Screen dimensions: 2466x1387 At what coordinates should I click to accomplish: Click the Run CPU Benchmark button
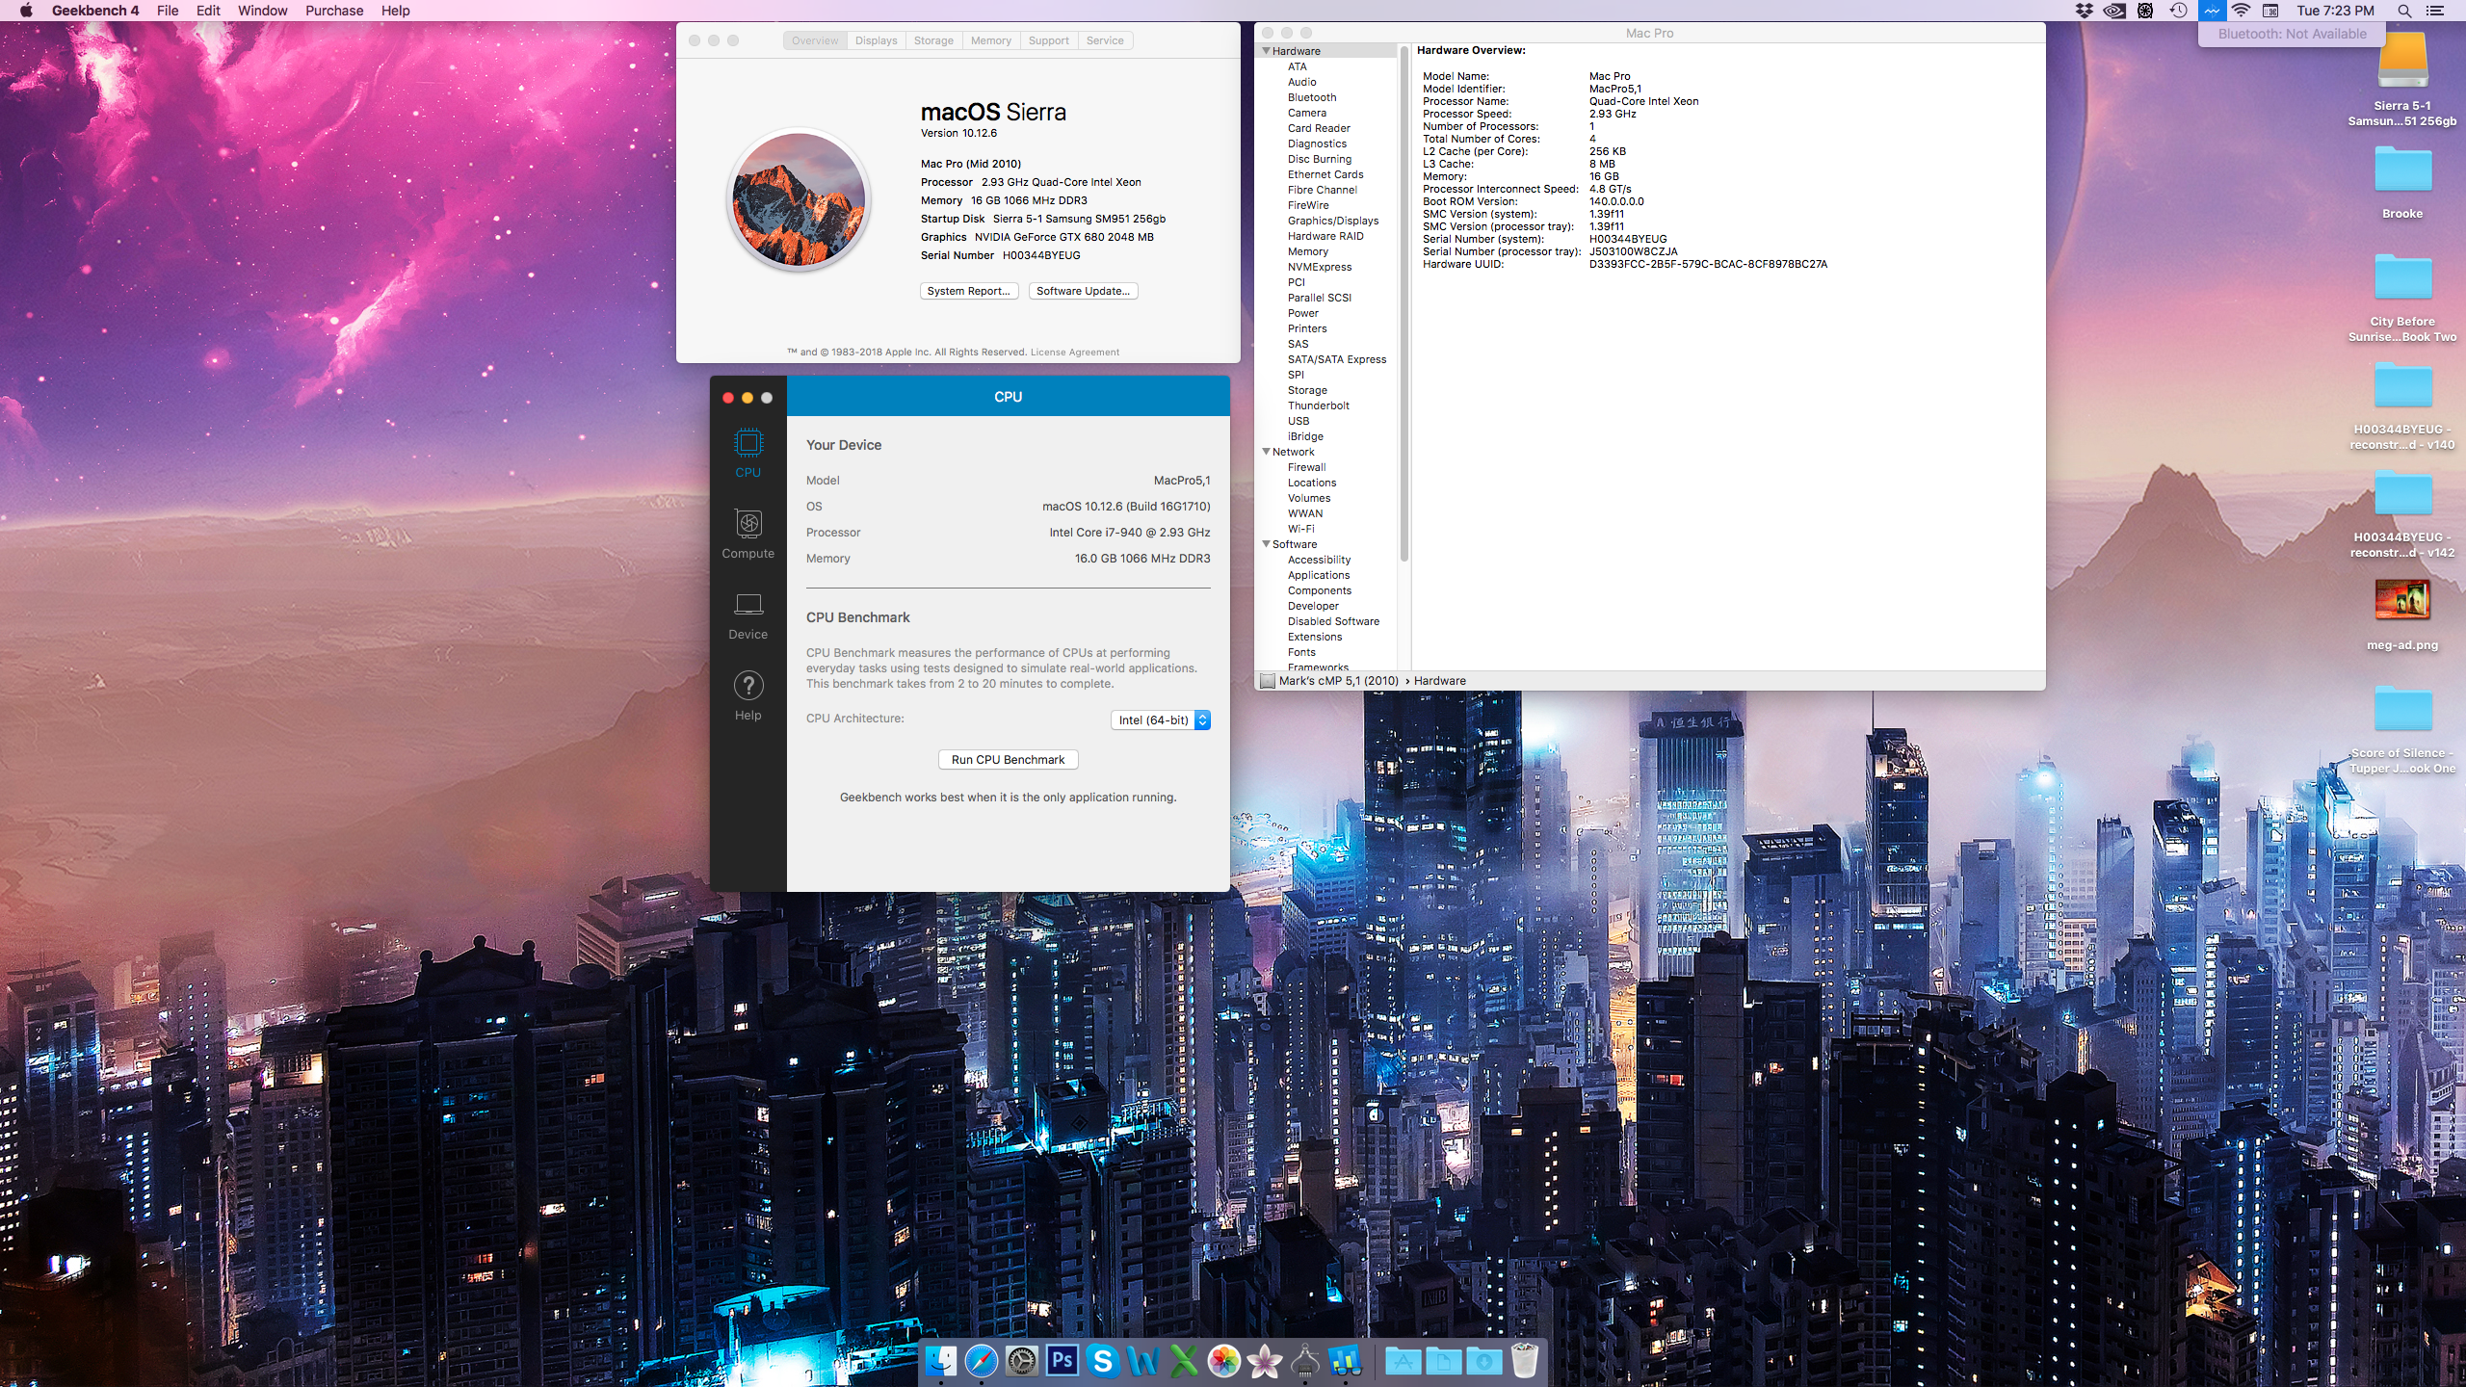(x=1008, y=760)
